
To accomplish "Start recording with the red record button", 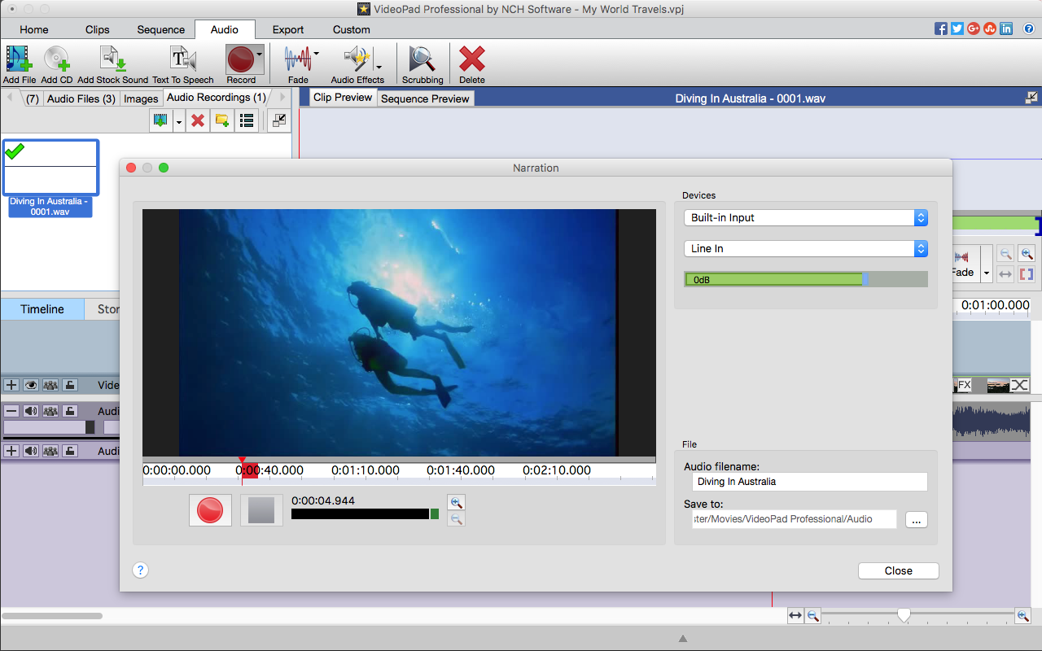I will click(210, 510).
